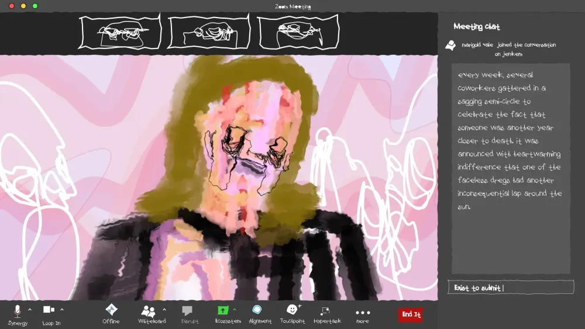This screenshot has height=329, width=585.
Task: Click the avatar icon beside marigold vale
Action: [x=450, y=46]
